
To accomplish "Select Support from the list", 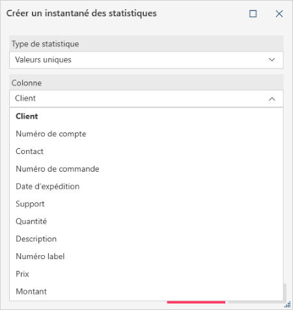I will 146,204.
